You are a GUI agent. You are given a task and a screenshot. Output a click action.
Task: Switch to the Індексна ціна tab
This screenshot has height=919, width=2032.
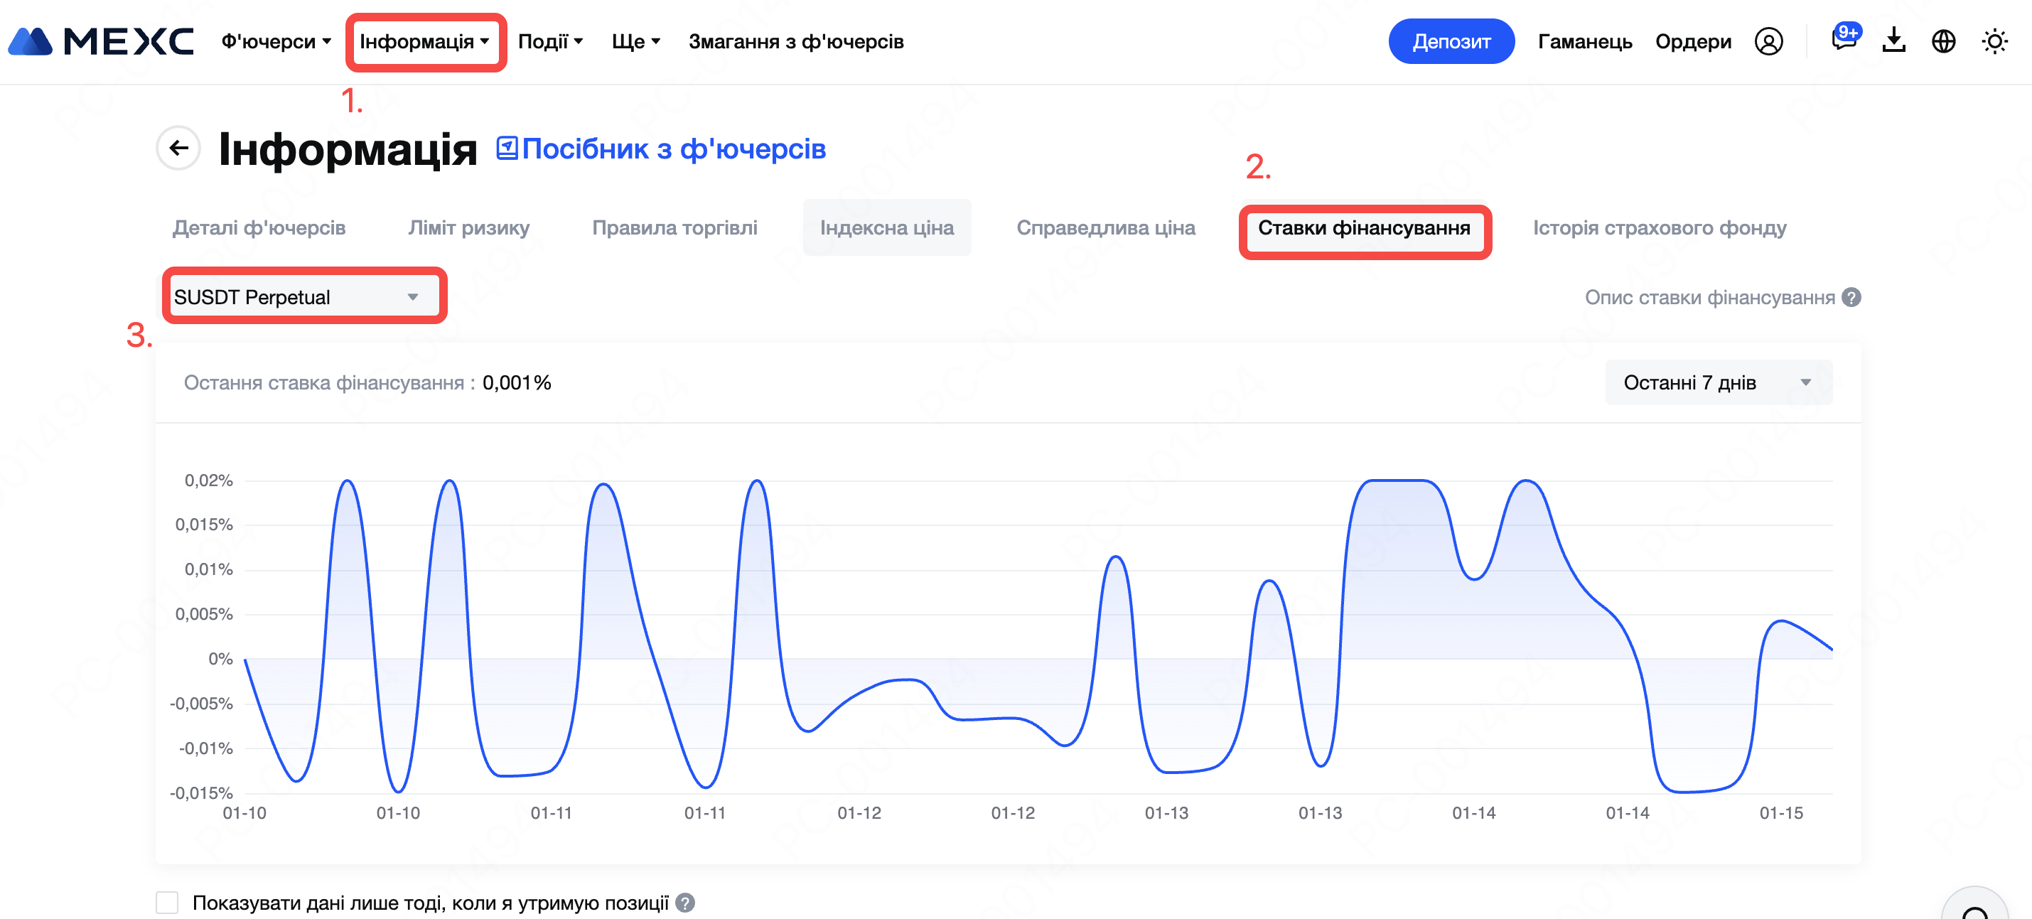click(x=886, y=228)
